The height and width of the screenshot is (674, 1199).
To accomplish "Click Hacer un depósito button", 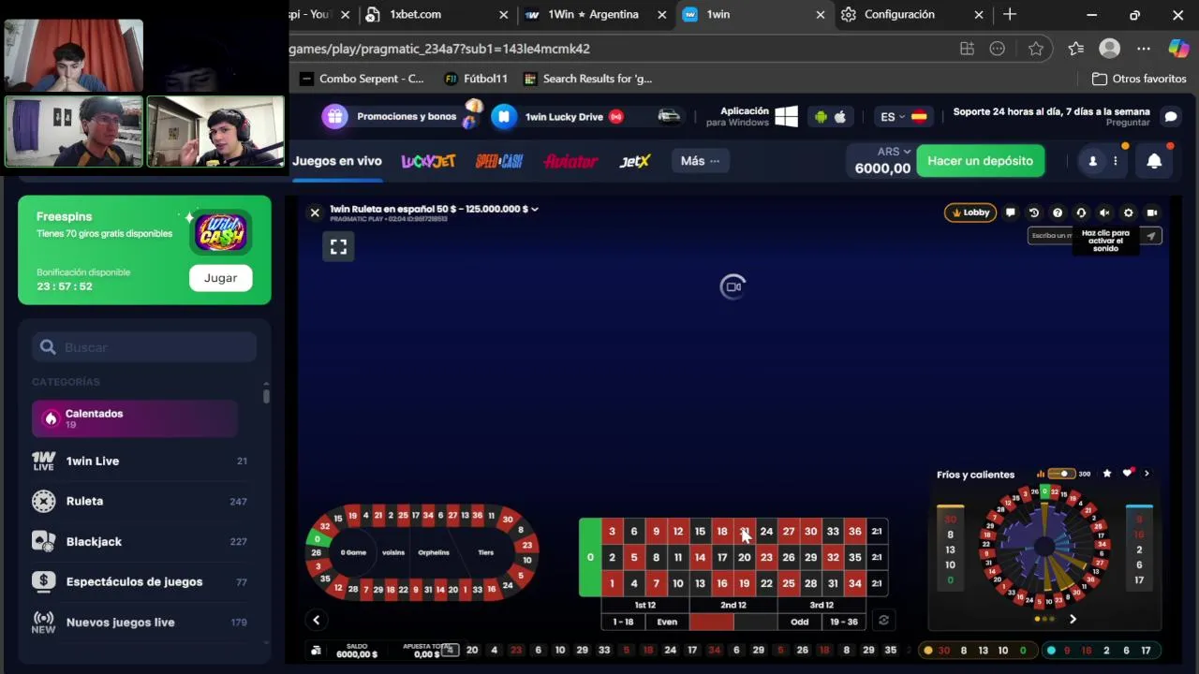I will pos(980,161).
